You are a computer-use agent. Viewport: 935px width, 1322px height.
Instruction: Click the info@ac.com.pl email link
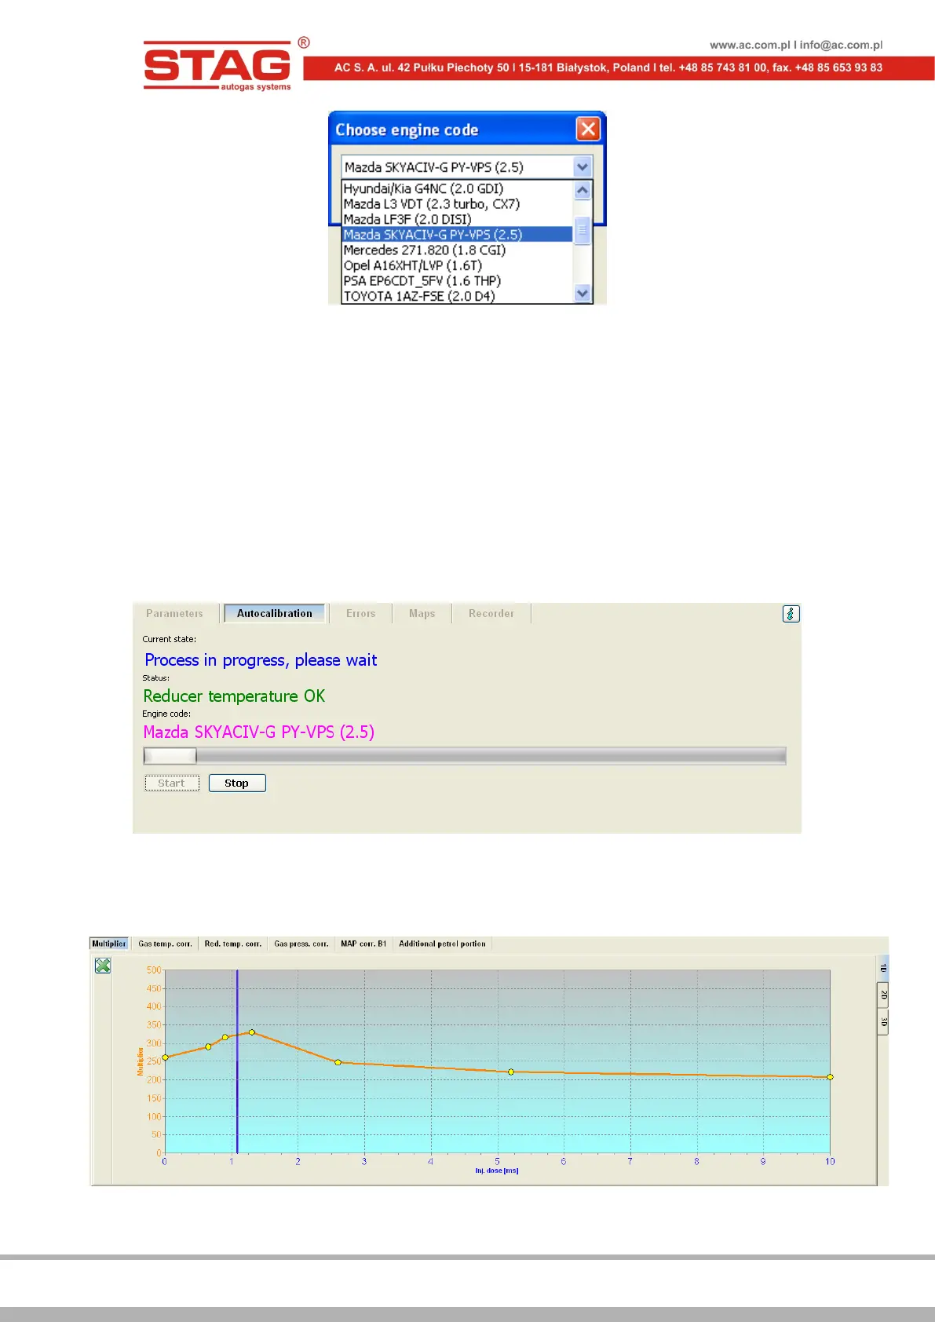(x=842, y=45)
